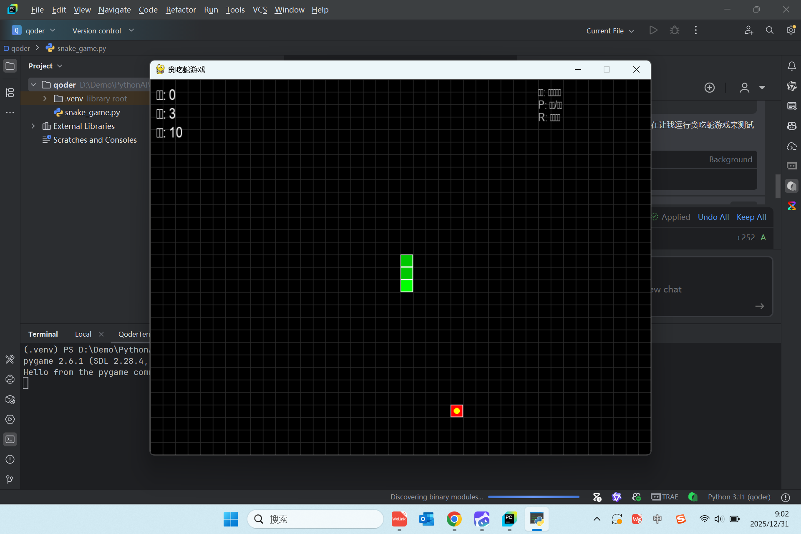This screenshot has height=534, width=801.
Task: Switch to the Local terminal tab
Action: (x=83, y=334)
